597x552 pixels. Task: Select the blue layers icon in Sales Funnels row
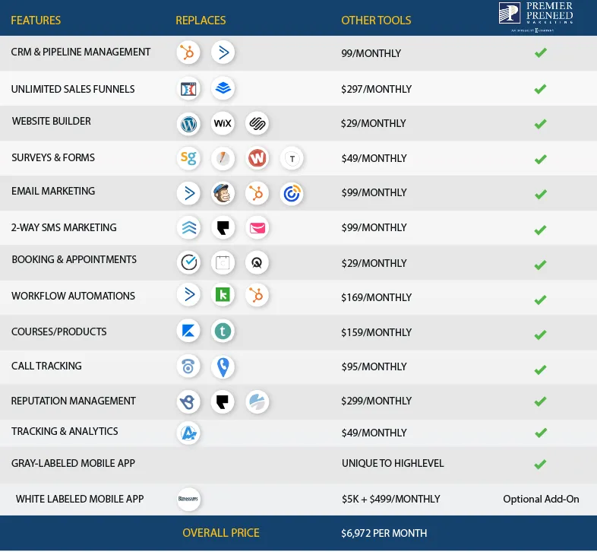pyautogui.click(x=223, y=88)
